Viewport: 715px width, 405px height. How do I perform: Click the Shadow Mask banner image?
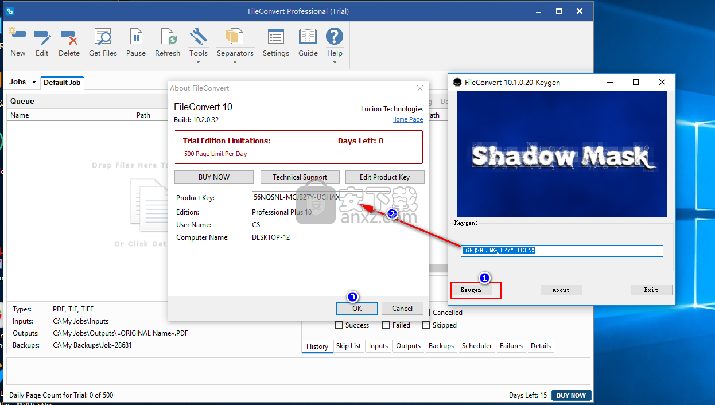coord(562,154)
